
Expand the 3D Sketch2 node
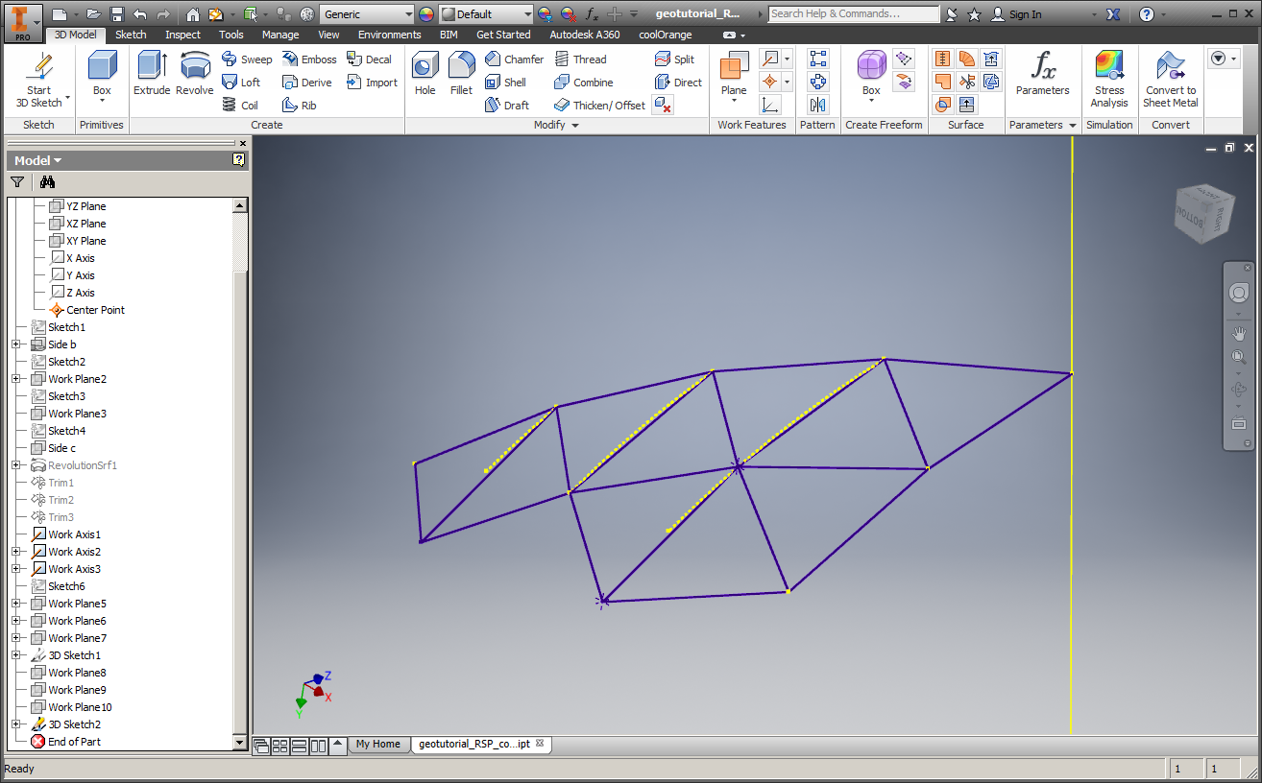tap(15, 724)
